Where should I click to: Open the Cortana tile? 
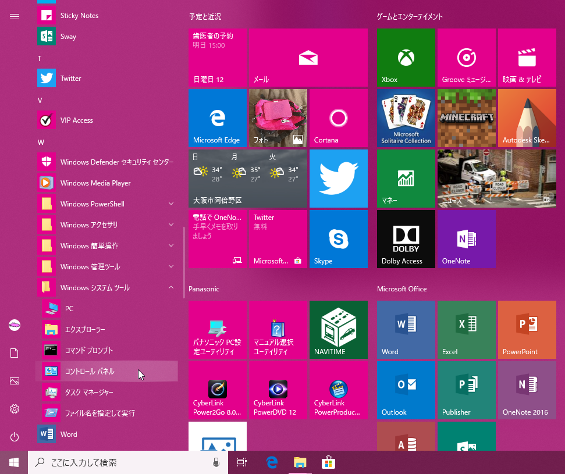[338, 118]
